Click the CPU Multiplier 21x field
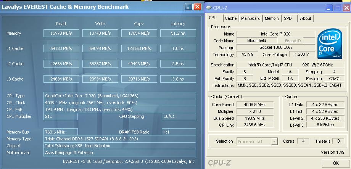 coord(61,116)
